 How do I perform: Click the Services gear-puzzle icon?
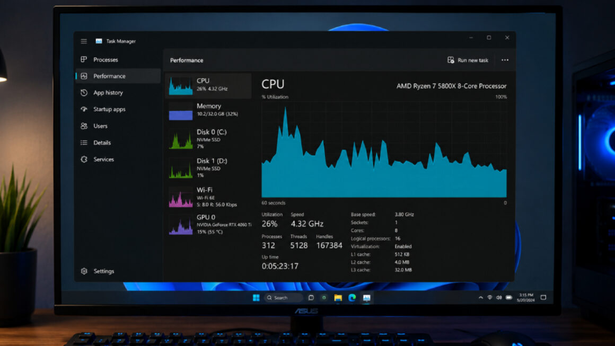(84, 159)
